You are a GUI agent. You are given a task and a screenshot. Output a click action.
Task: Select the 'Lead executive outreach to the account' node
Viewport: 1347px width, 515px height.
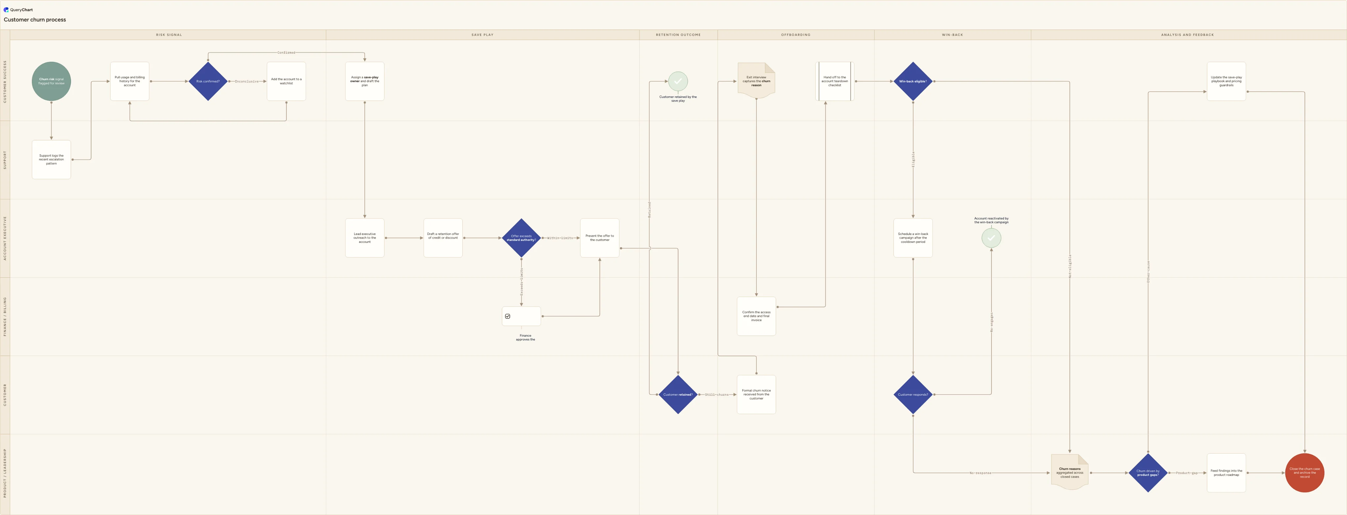tap(364, 238)
